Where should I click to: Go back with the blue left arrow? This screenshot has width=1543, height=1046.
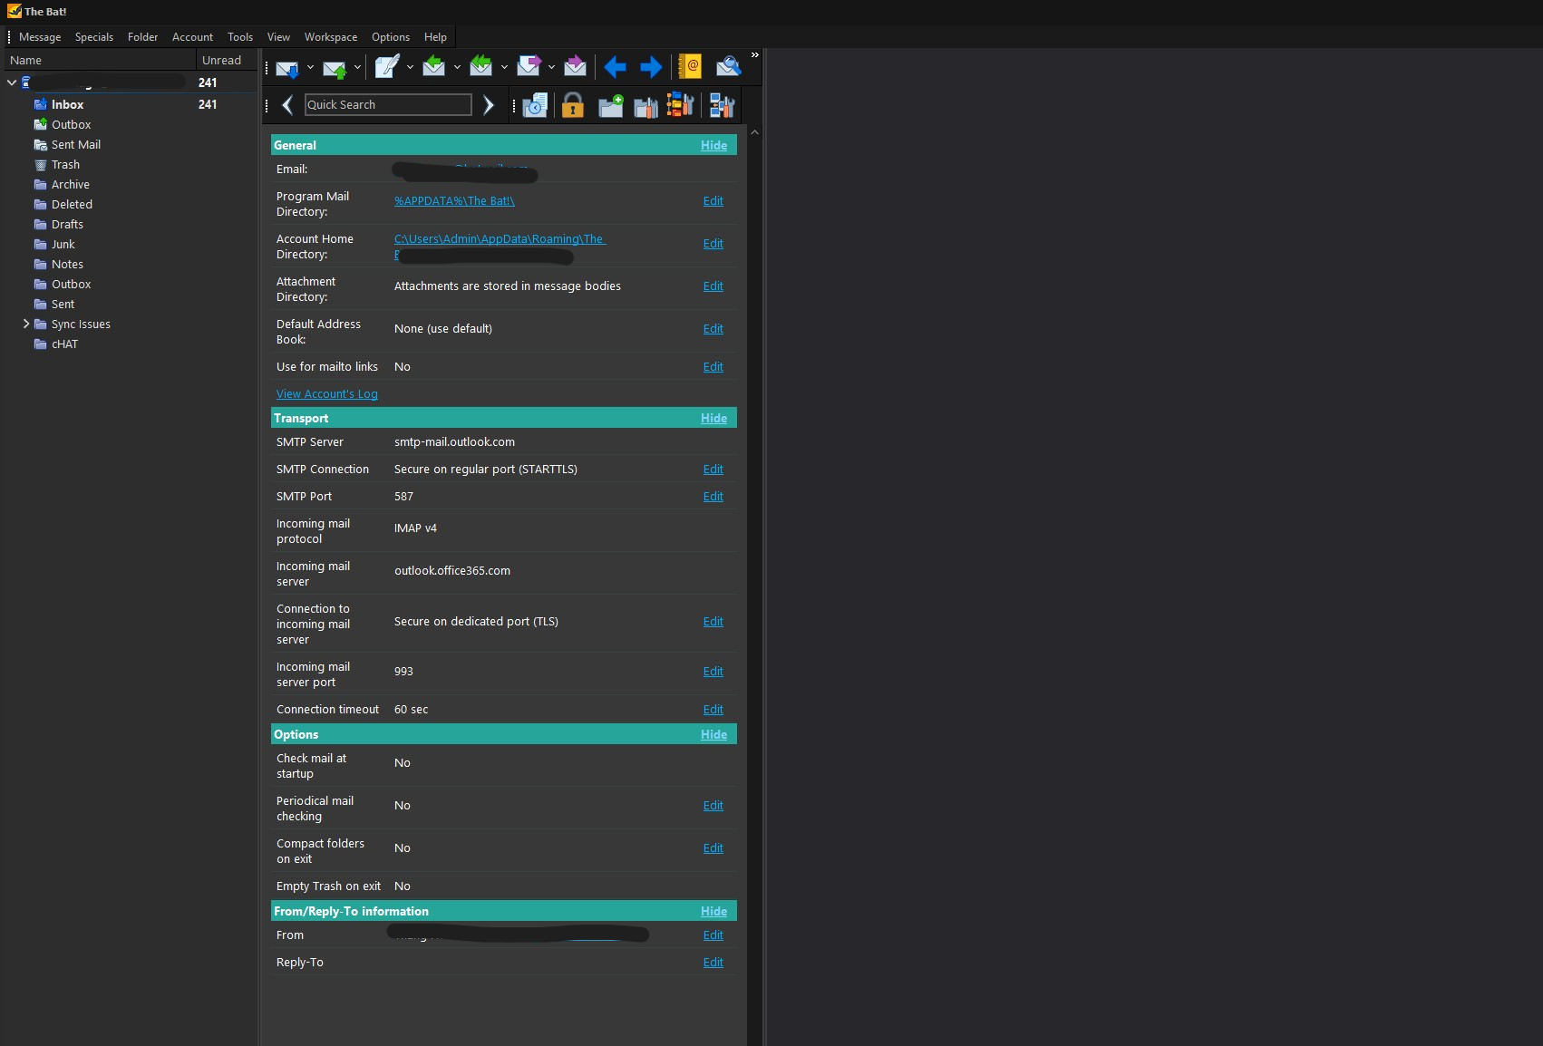coord(615,67)
